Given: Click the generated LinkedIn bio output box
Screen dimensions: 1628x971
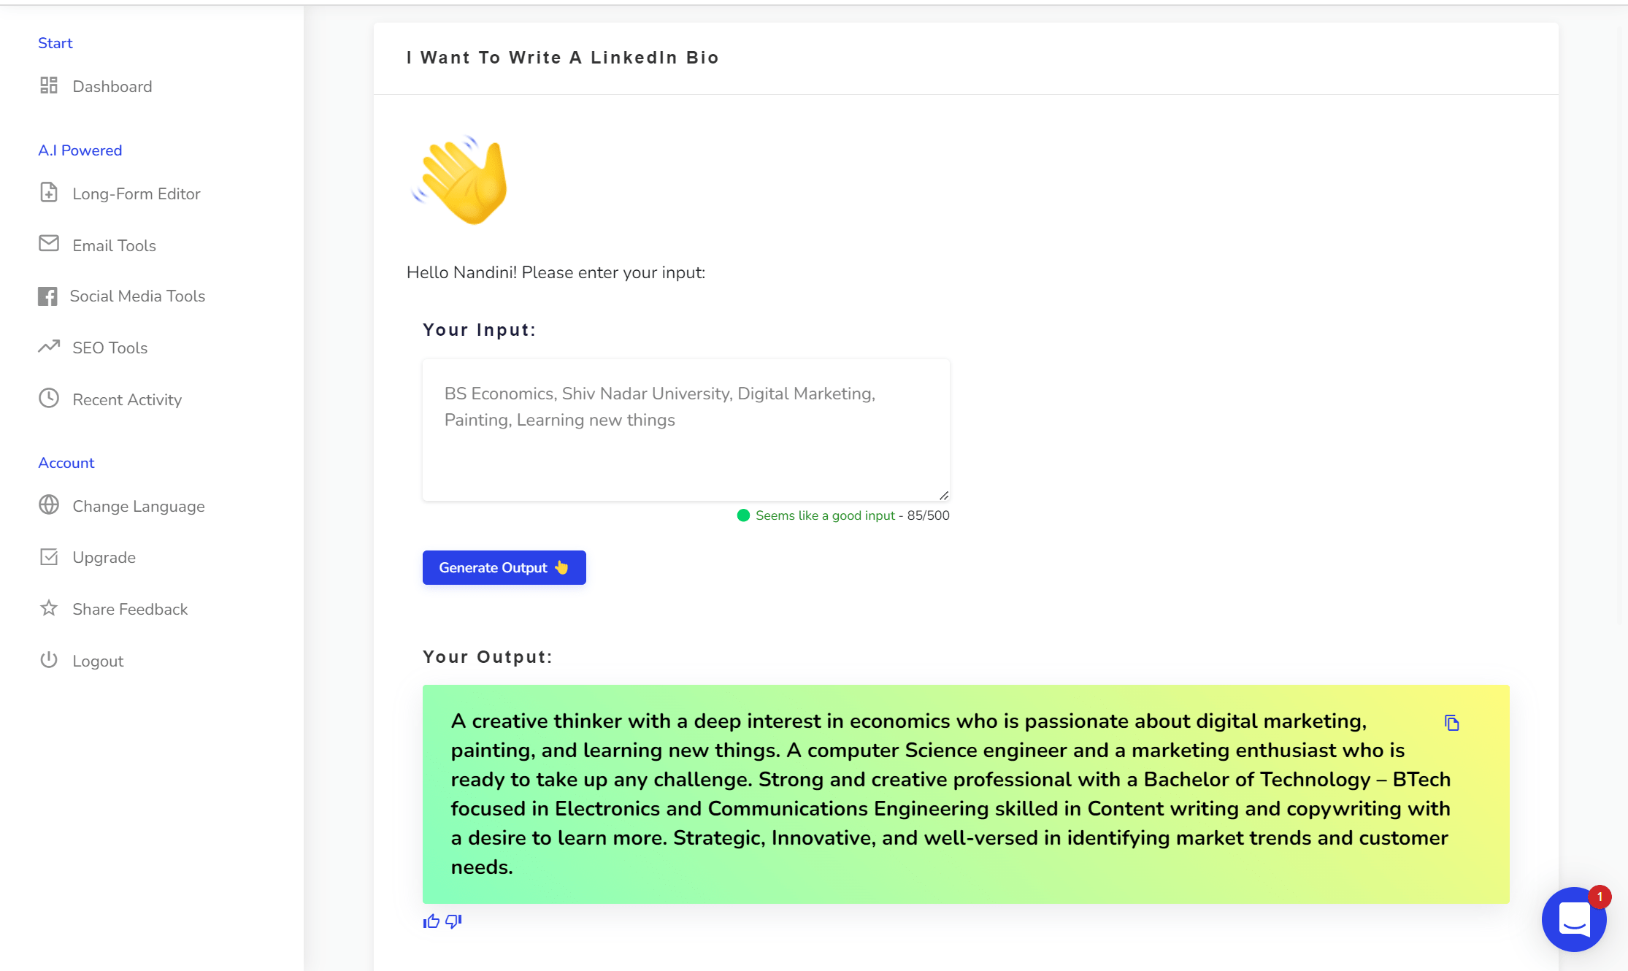Looking at the screenshot, I should pyautogui.click(x=949, y=794).
